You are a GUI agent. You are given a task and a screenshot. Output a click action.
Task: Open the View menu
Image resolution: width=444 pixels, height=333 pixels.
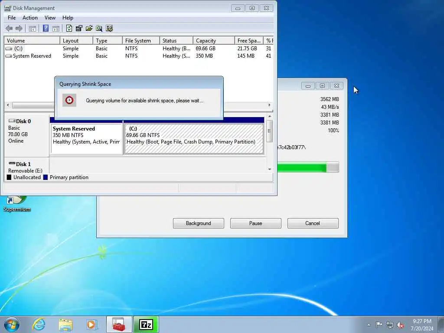(50, 17)
